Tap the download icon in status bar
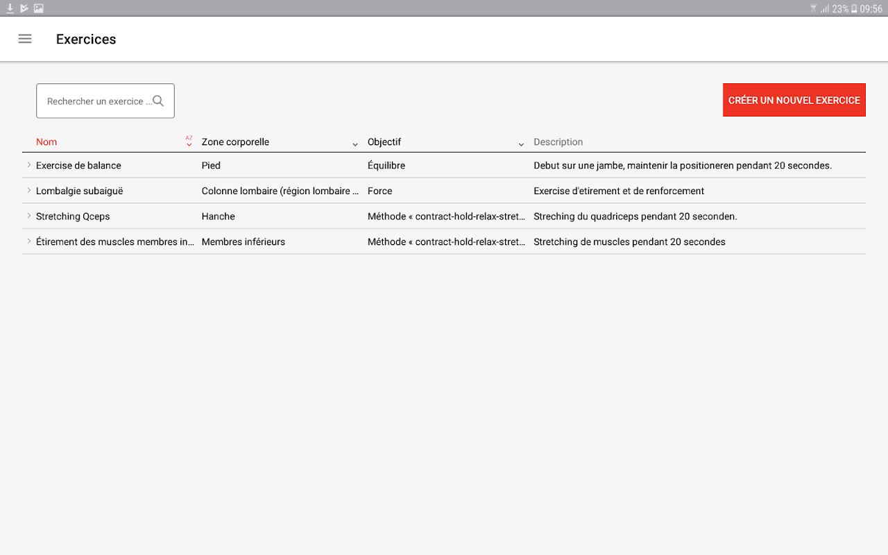Viewport: 888px width, 555px height. tap(10, 8)
